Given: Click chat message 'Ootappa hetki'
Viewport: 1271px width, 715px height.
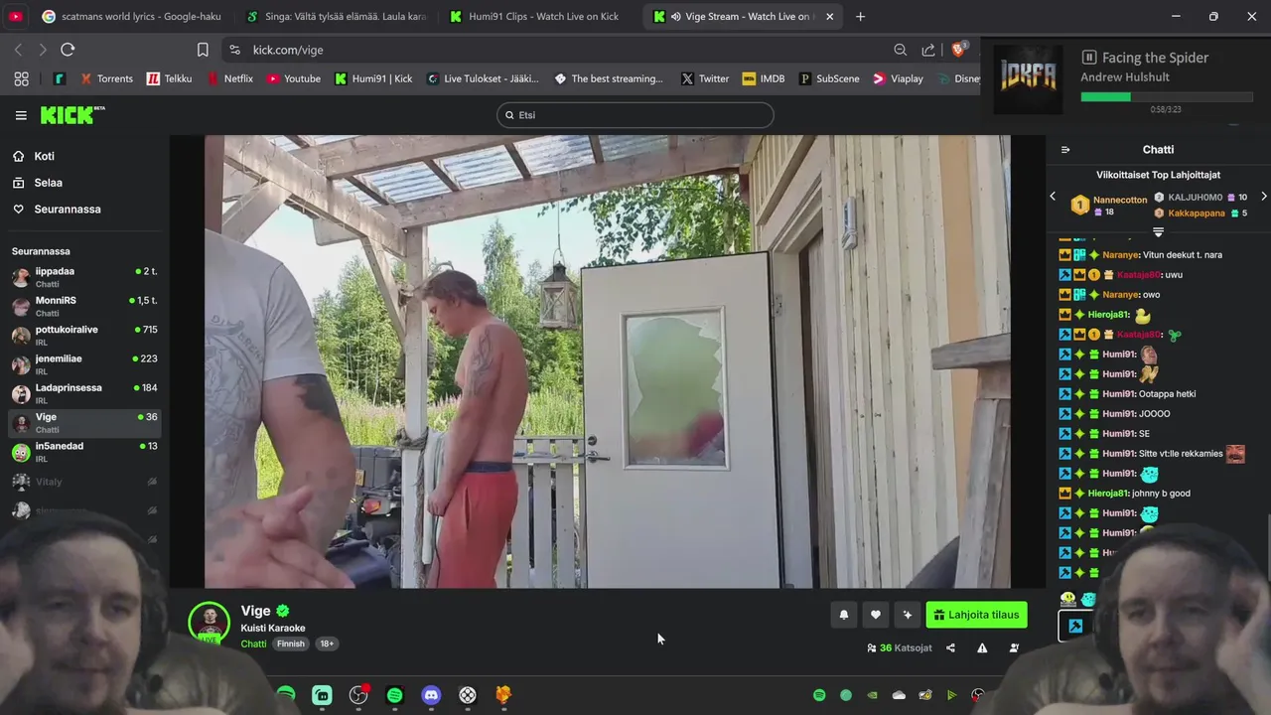Looking at the screenshot, I should coord(1167,394).
